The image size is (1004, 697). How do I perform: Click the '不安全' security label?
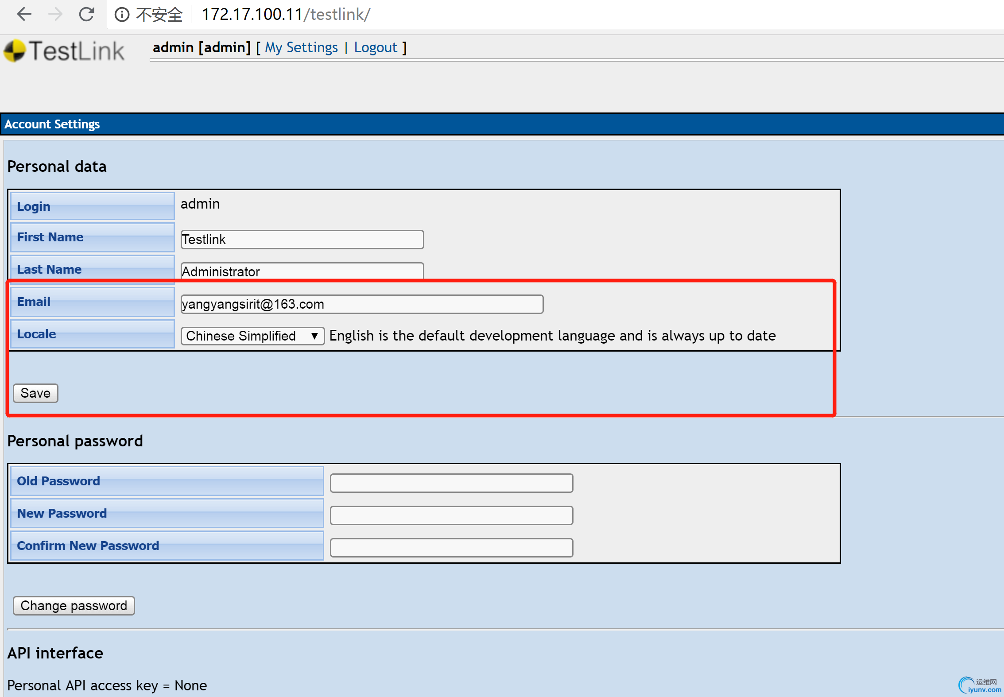click(159, 15)
